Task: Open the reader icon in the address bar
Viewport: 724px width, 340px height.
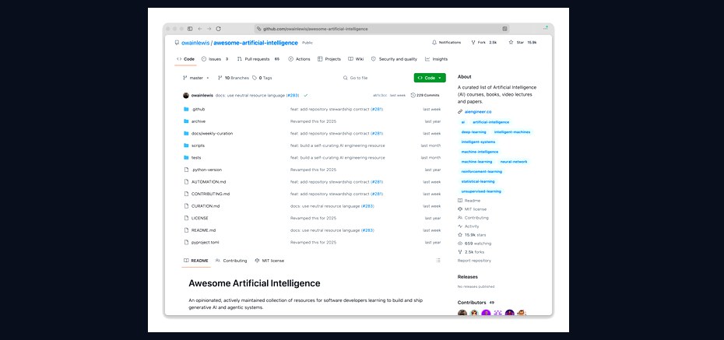Action: [504, 29]
